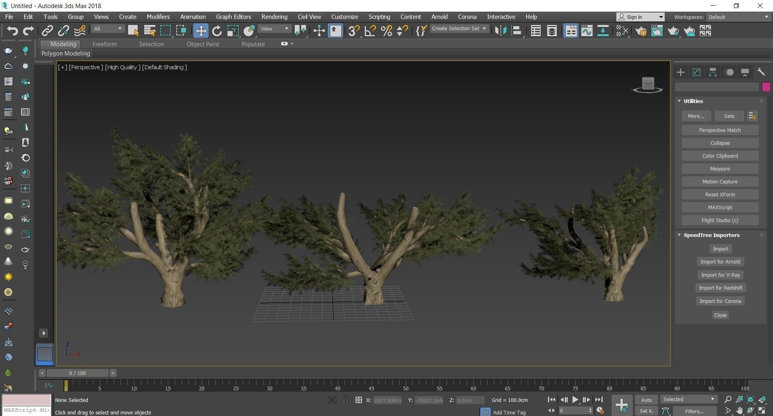Switch to the Create command panel

pyautogui.click(x=680, y=72)
